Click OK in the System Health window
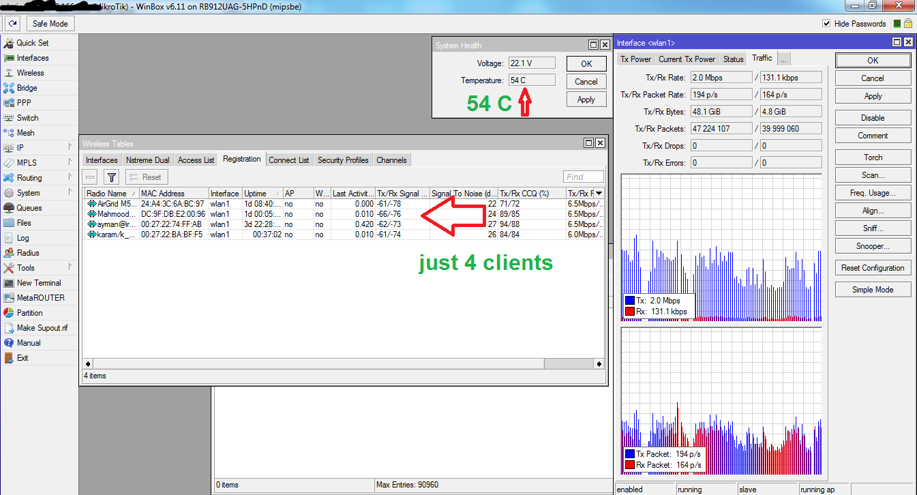Viewport: 917px width, 495px height. pyautogui.click(x=586, y=63)
